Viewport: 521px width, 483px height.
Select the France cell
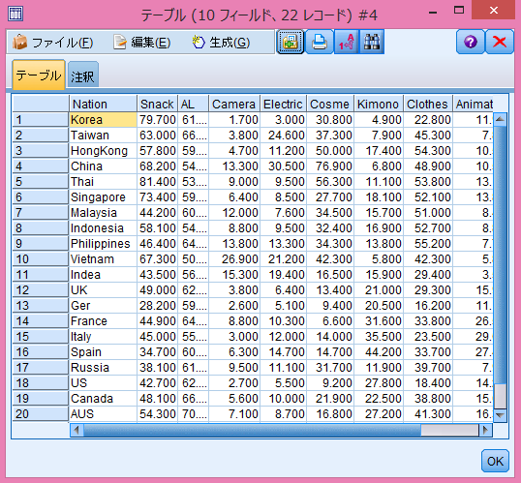pyautogui.click(x=103, y=321)
